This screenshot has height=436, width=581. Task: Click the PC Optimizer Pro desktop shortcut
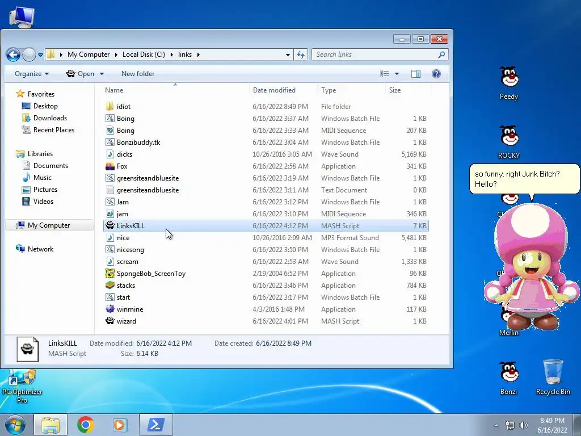pos(22,387)
